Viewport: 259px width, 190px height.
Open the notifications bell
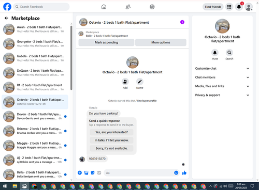click(x=239, y=7)
